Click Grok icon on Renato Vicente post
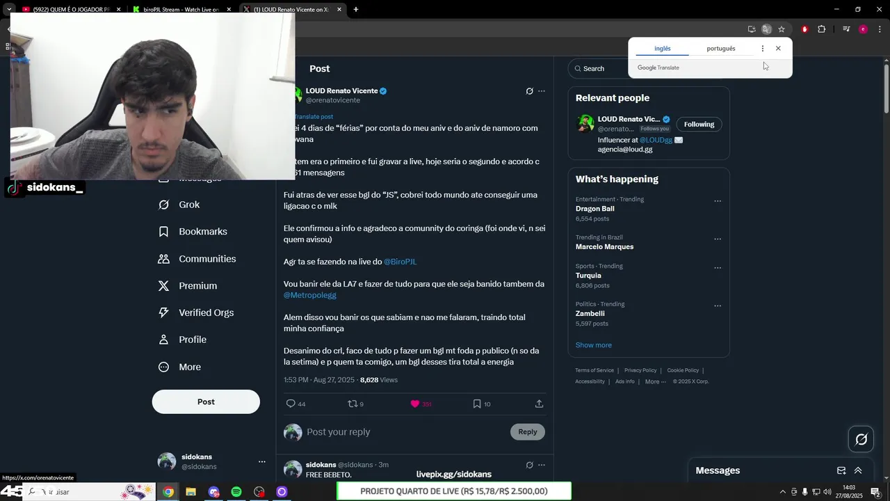This screenshot has width=890, height=501. pos(529,91)
